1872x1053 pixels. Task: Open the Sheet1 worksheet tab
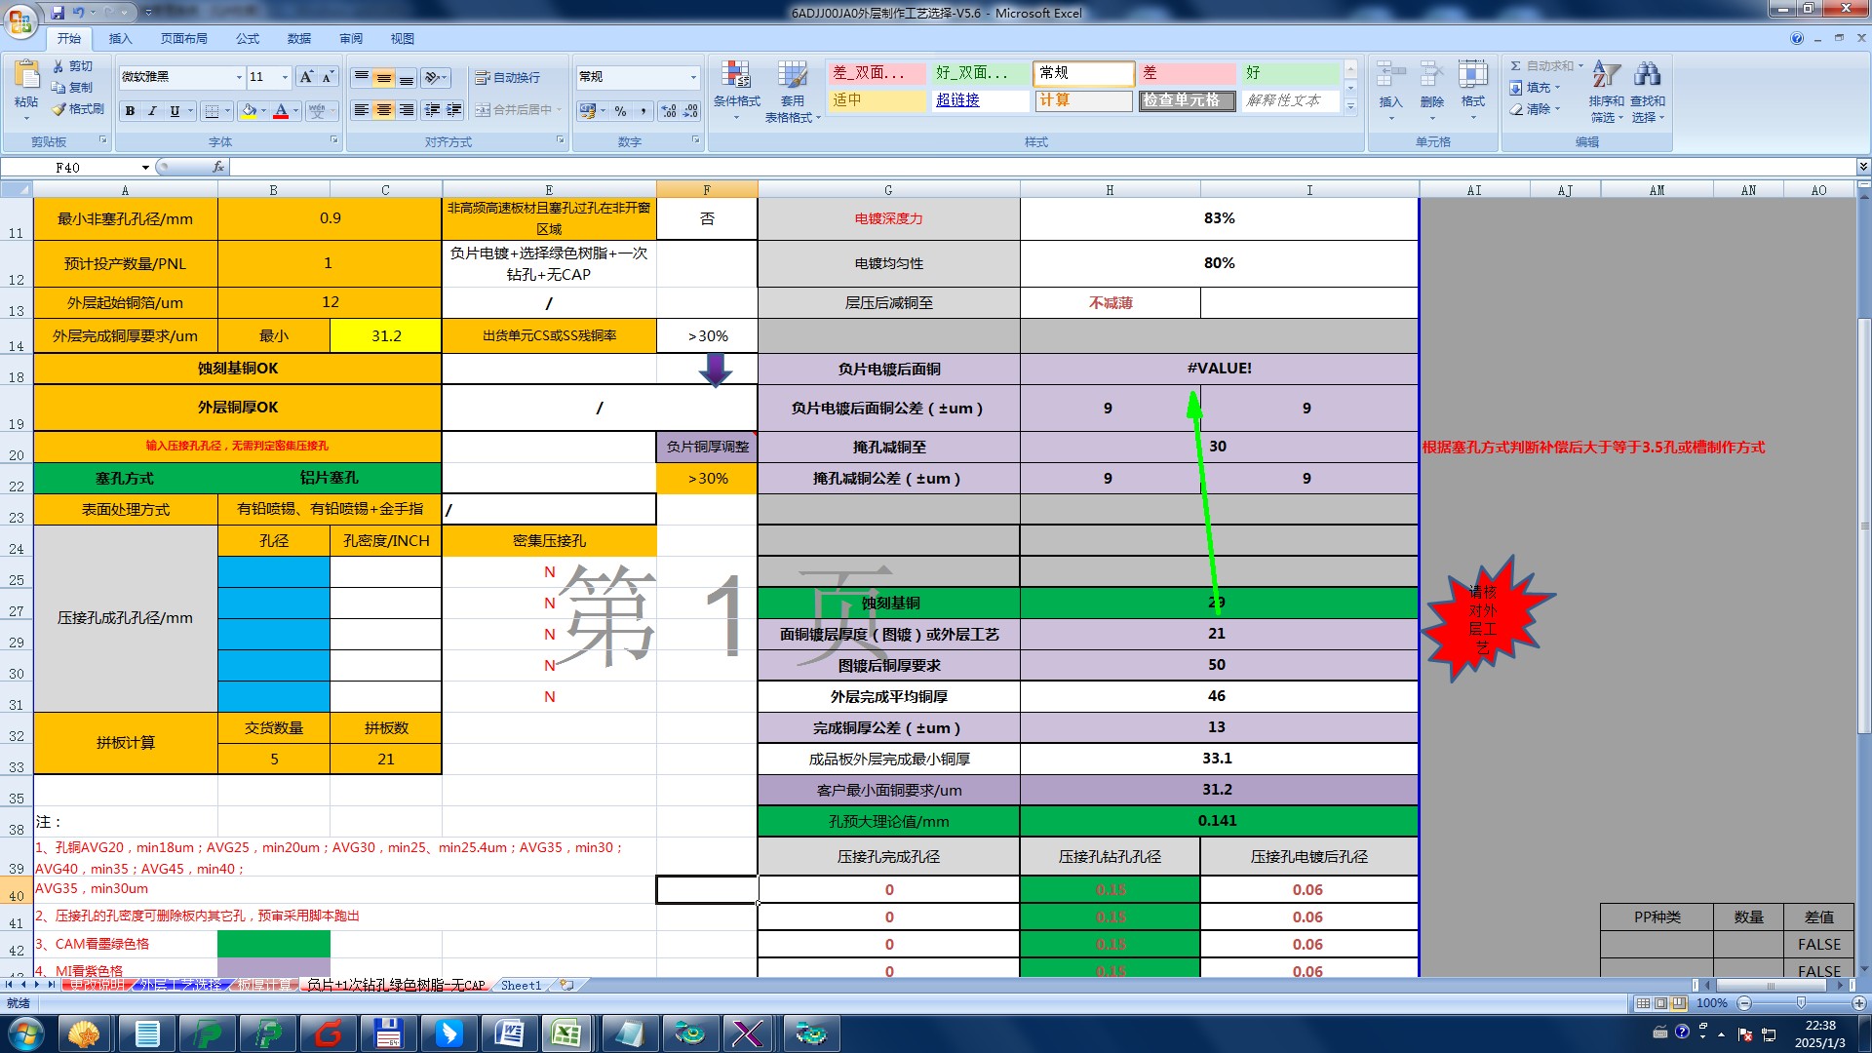[521, 986]
